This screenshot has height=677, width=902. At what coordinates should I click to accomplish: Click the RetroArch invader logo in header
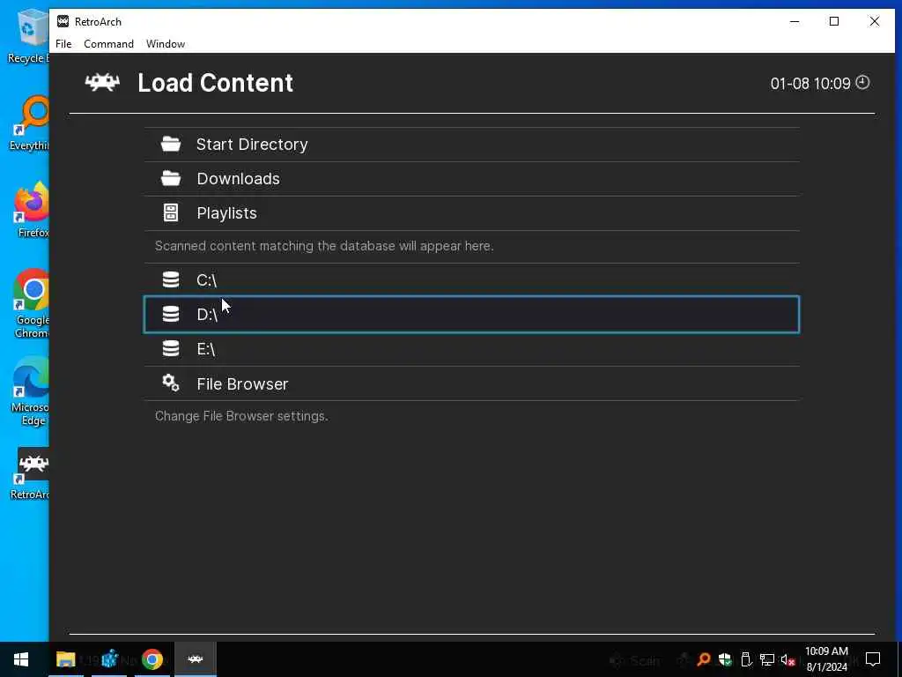(x=102, y=82)
